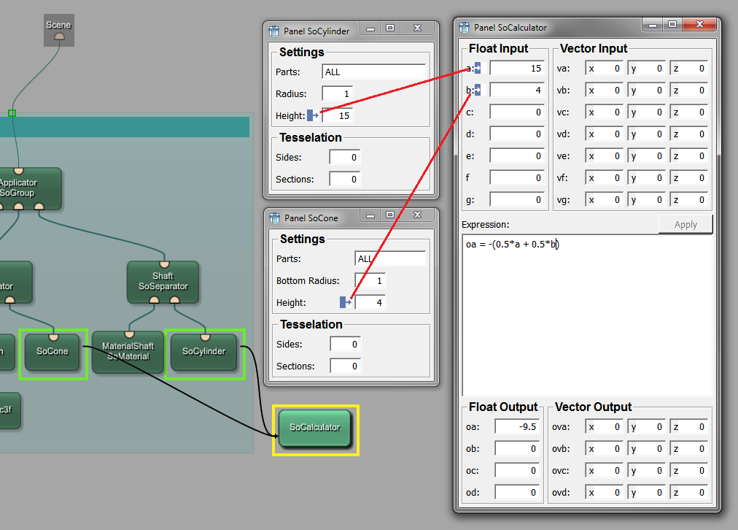Viewport: 738px width, 530px height.
Task: Click the Expression text editor area
Action: 586,314
